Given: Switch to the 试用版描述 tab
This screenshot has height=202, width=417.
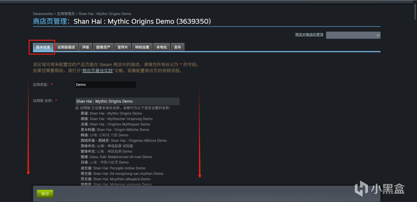Looking at the screenshot, I should coord(66,47).
